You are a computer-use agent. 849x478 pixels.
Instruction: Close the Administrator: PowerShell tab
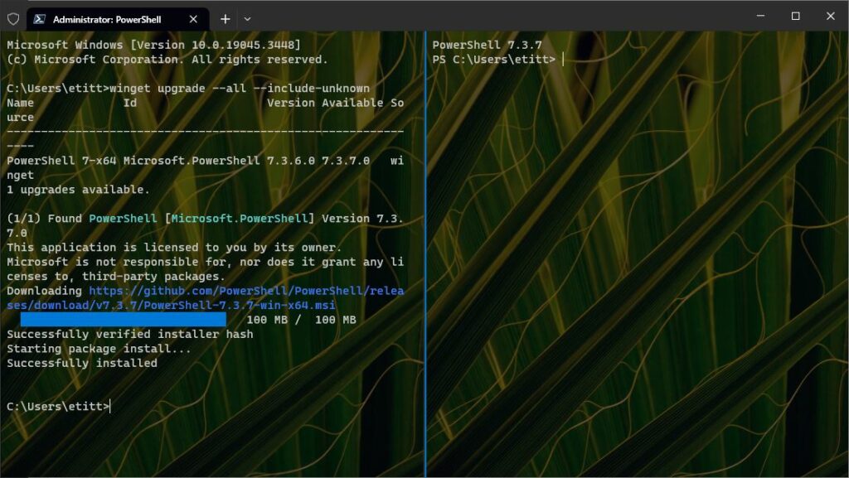click(x=193, y=19)
